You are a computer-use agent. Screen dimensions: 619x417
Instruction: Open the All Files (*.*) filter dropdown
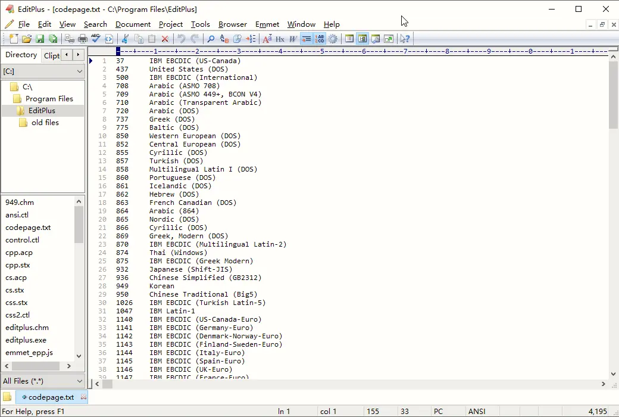pyautogui.click(x=80, y=381)
